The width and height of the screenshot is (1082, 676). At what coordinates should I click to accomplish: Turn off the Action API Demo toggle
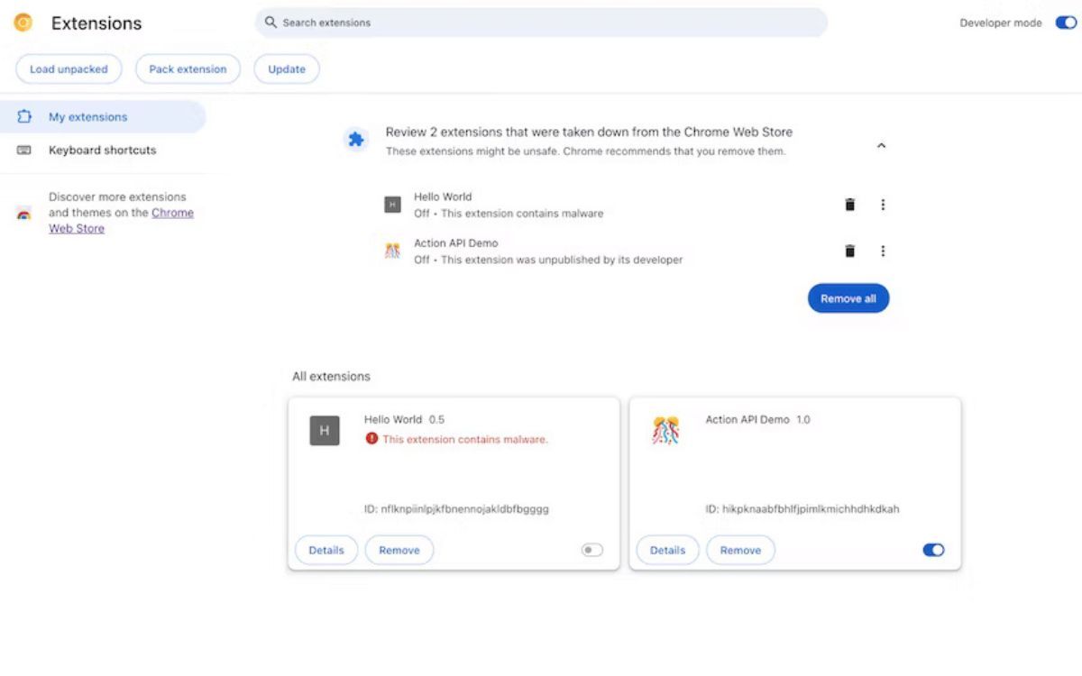click(933, 550)
